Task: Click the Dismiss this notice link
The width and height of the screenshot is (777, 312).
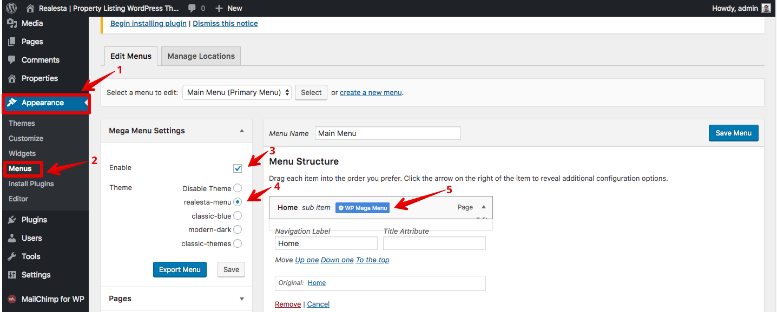Action: 225,24
